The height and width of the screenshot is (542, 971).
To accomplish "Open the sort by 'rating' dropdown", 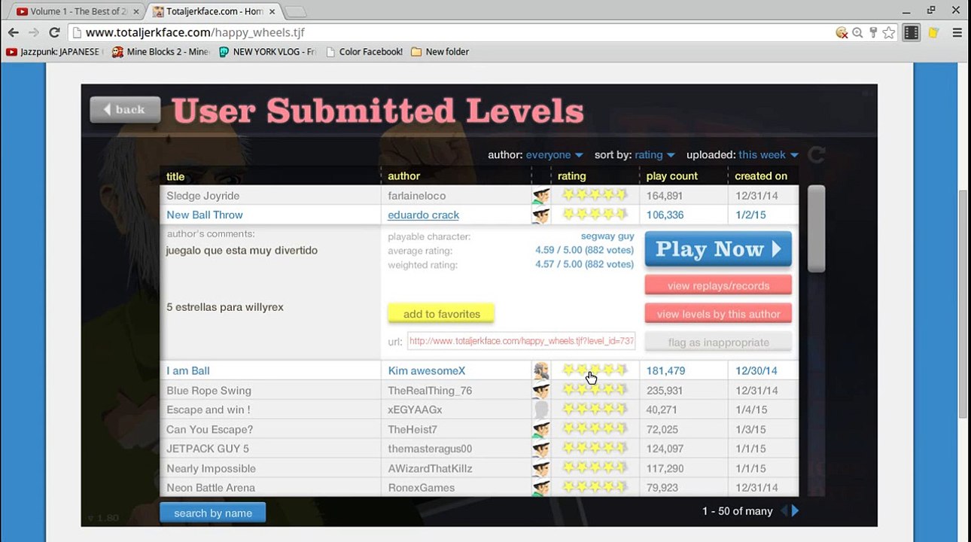I will pos(655,155).
